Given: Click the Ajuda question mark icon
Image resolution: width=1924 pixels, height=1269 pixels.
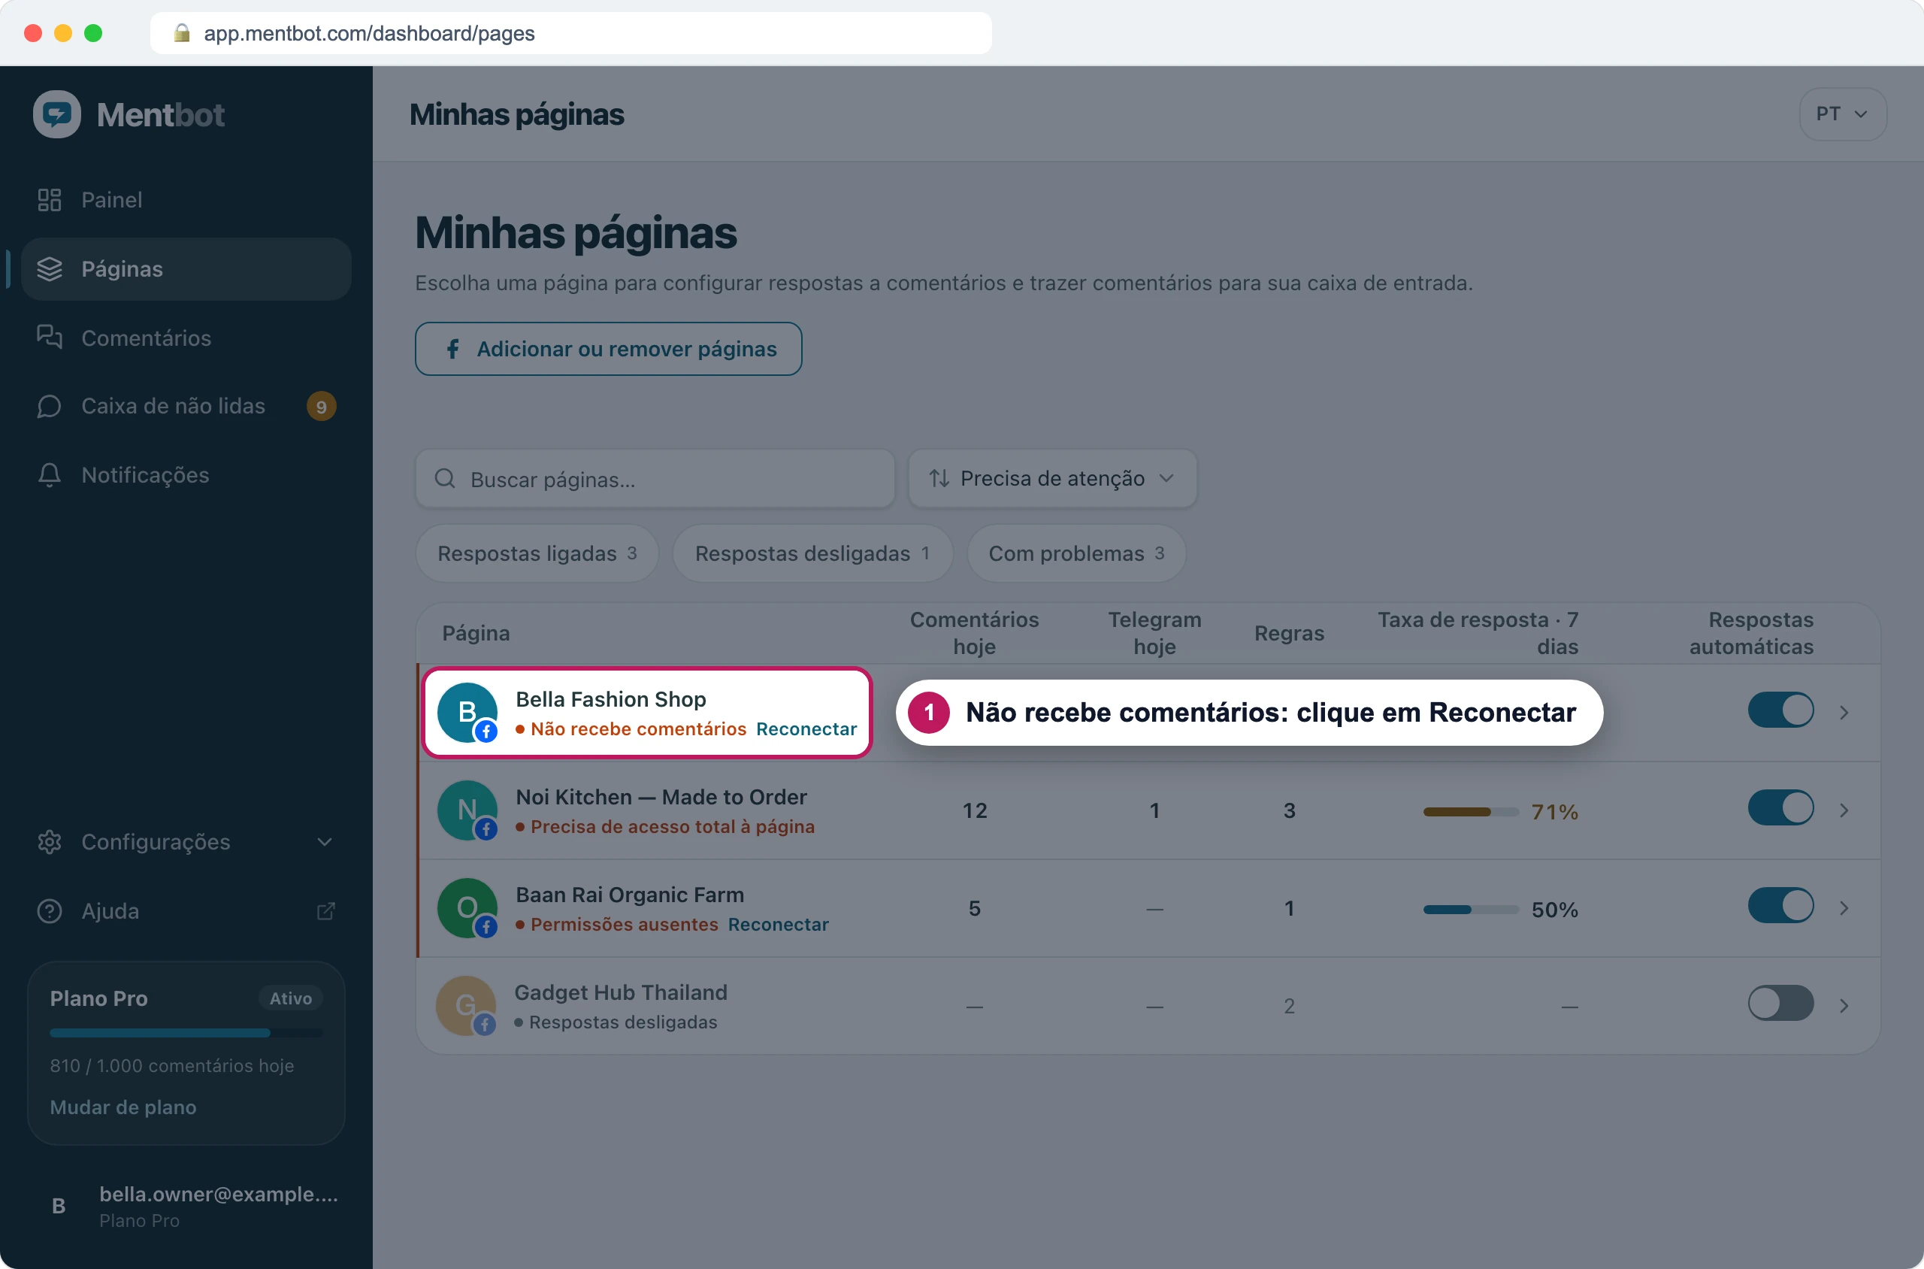Looking at the screenshot, I should pos(50,910).
